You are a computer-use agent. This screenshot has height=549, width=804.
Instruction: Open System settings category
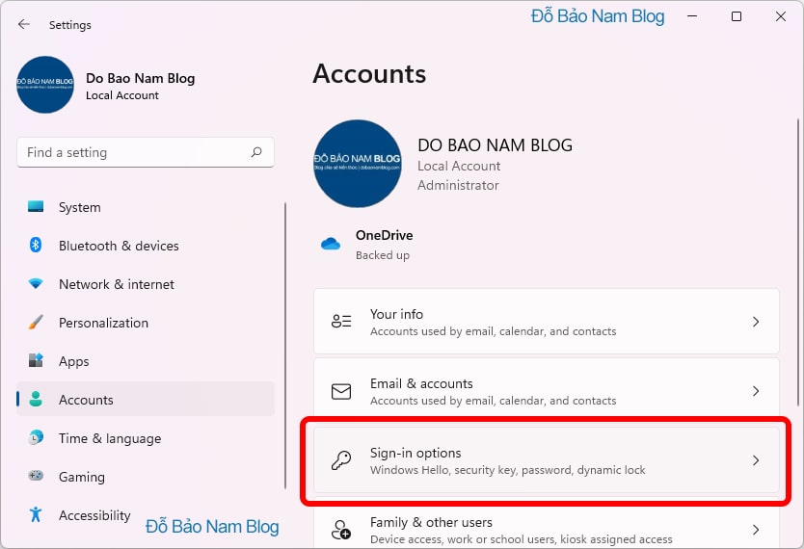point(146,207)
